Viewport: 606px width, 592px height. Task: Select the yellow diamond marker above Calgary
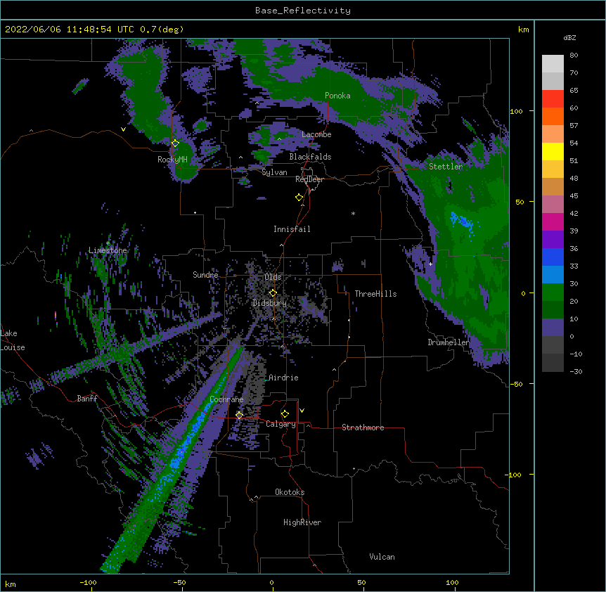click(x=285, y=414)
